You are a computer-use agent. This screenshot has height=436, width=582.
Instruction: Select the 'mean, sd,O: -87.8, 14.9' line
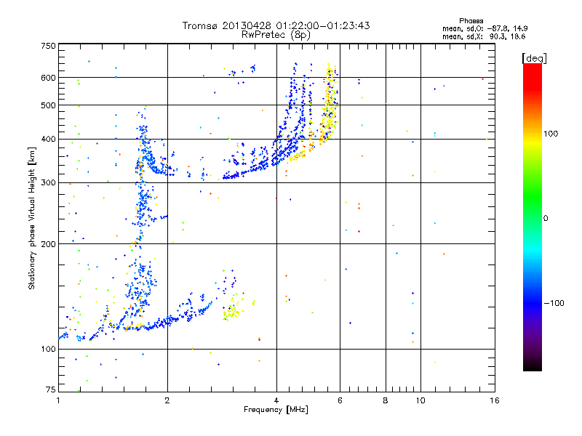pos(485,28)
